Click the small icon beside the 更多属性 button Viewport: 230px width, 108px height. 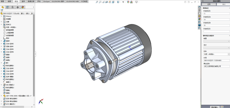click(222, 107)
